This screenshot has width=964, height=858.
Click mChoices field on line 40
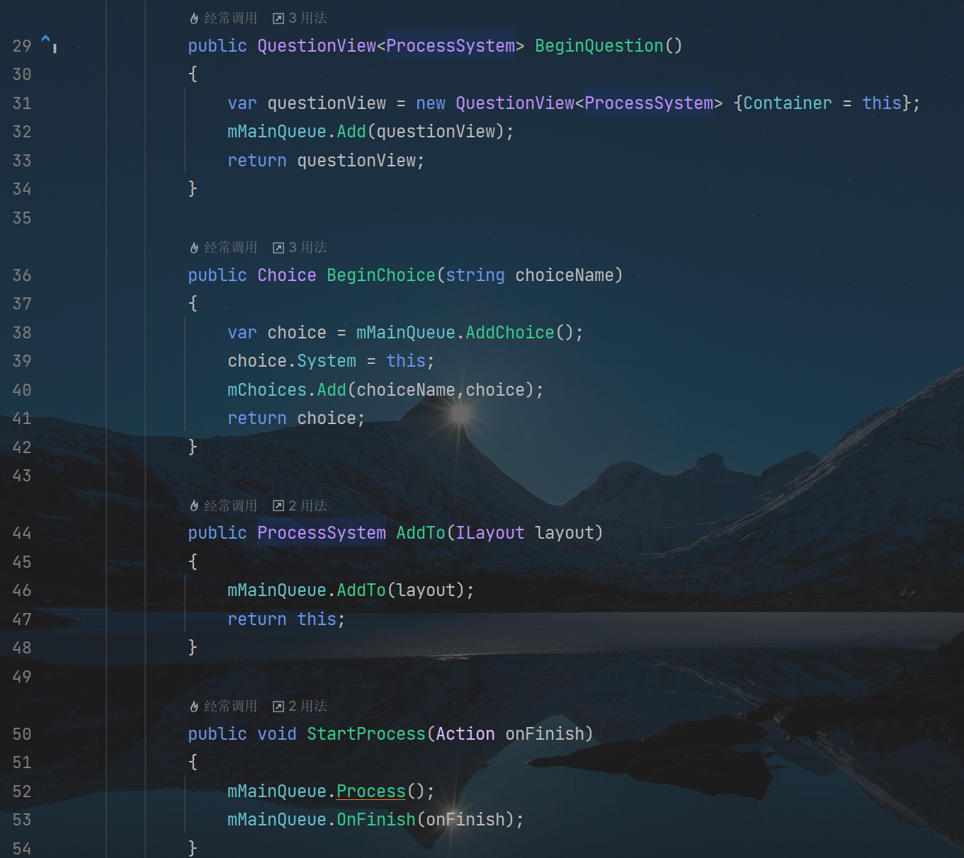(x=267, y=390)
